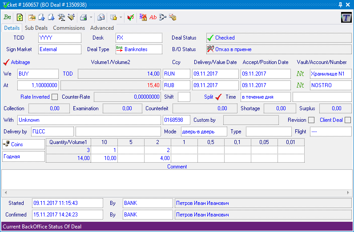
Task: Click the document with down arrow icon
Action: [51, 17]
